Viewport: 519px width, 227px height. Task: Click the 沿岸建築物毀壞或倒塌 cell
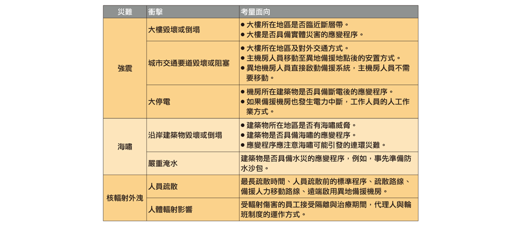193,135
